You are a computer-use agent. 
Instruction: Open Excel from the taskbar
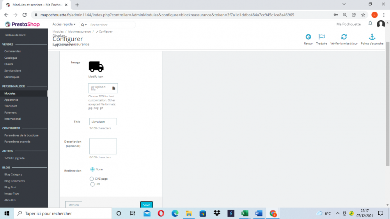(x=245, y=213)
